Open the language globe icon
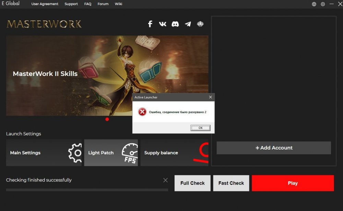Viewport: 343px width, 211px height. 314,4
